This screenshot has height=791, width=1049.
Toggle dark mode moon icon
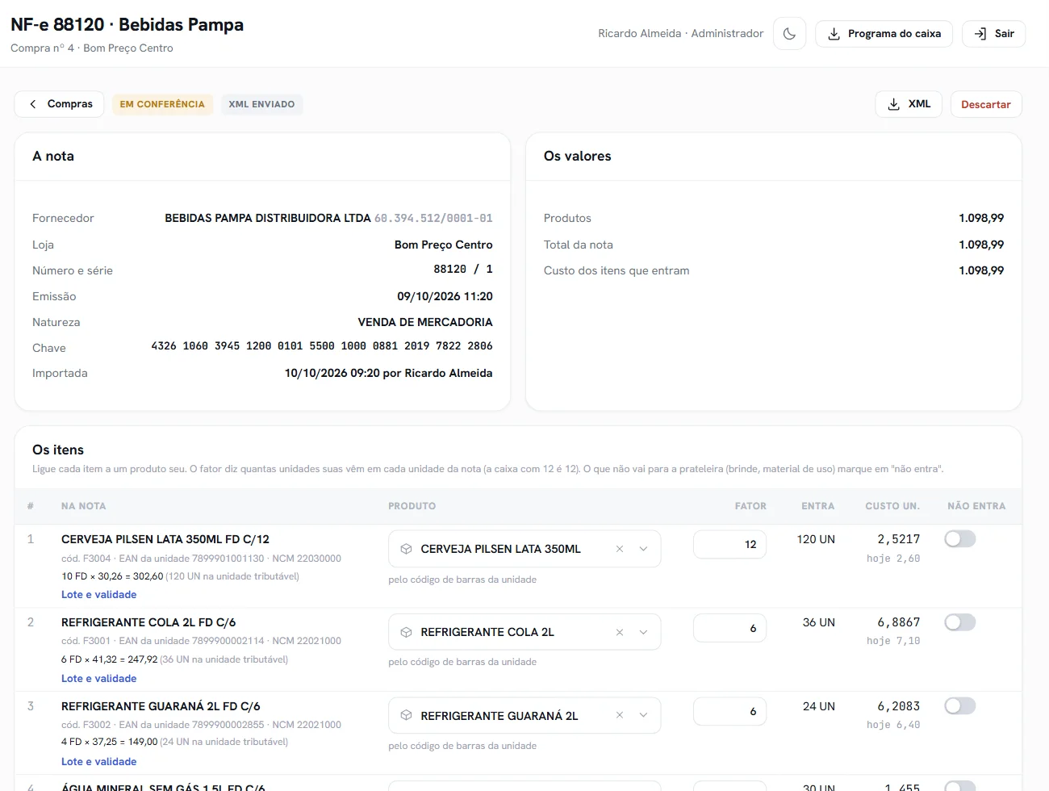coord(789,34)
